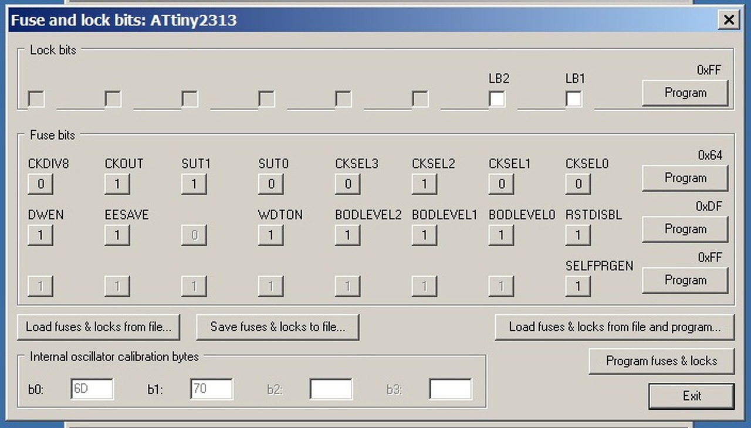751x428 pixels.
Task: Click the b0 calibration byte field
Action: coord(92,389)
